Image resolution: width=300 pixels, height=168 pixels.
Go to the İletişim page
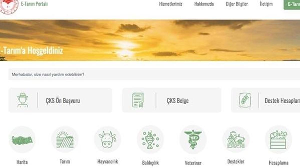pyautogui.click(x=266, y=4)
